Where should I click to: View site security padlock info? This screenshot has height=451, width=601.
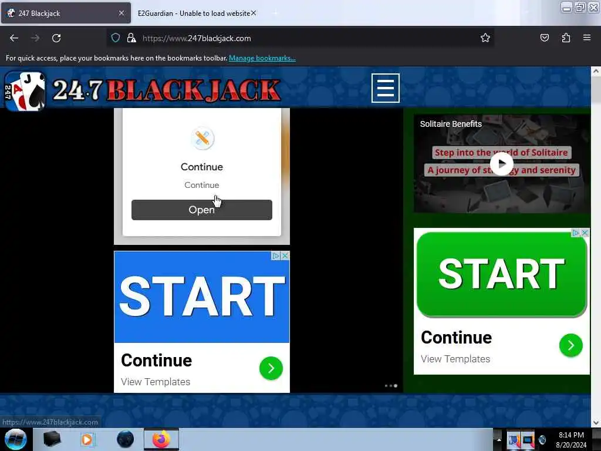(x=131, y=38)
